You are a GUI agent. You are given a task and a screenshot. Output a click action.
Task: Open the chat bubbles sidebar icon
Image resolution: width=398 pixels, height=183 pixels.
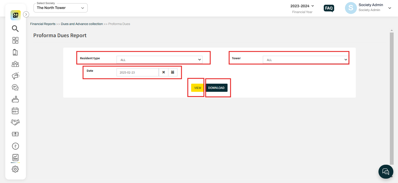[15, 87]
